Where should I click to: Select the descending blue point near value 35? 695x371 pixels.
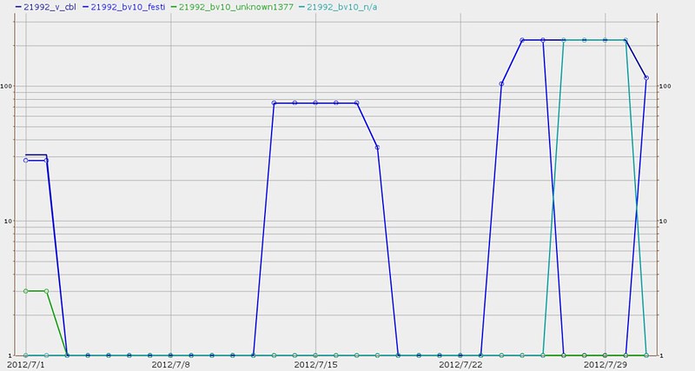tap(377, 148)
